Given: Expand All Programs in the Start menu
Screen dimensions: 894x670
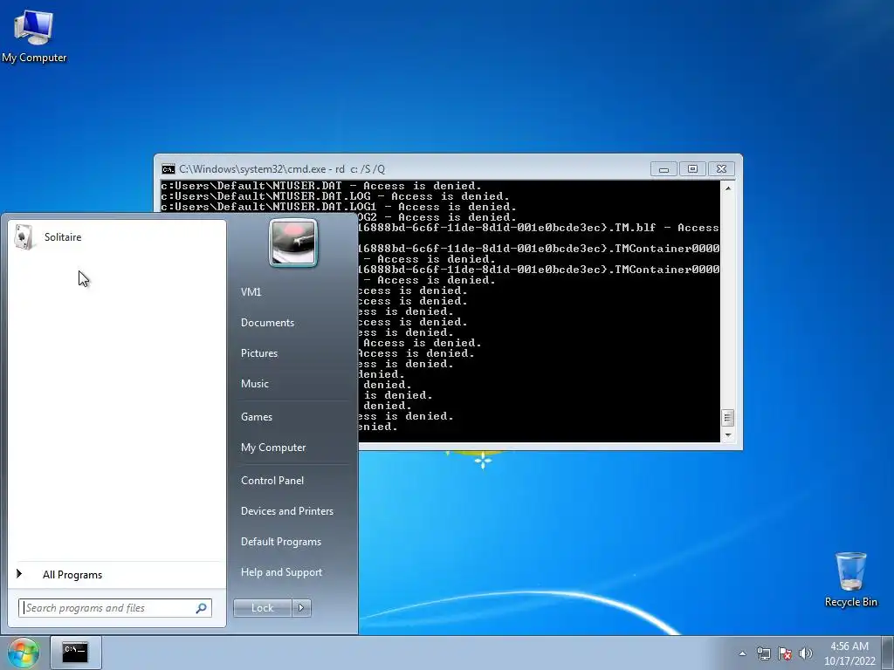Looking at the screenshot, I should pos(117,575).
